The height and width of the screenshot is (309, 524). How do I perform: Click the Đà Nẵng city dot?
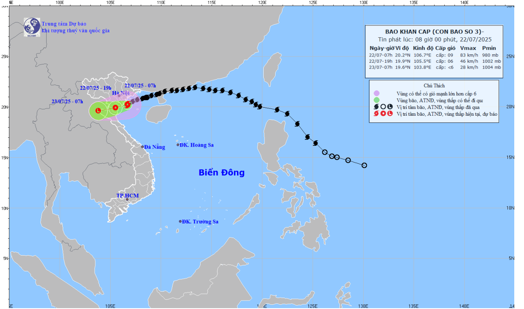[142, 147]
